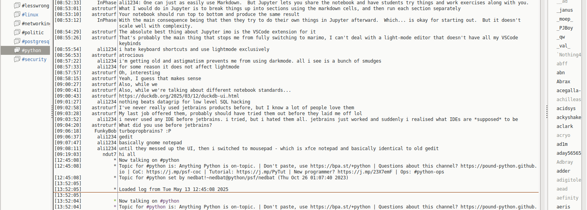
Task: Click the #lesswrong channel icon
Action: coord(17,5)
